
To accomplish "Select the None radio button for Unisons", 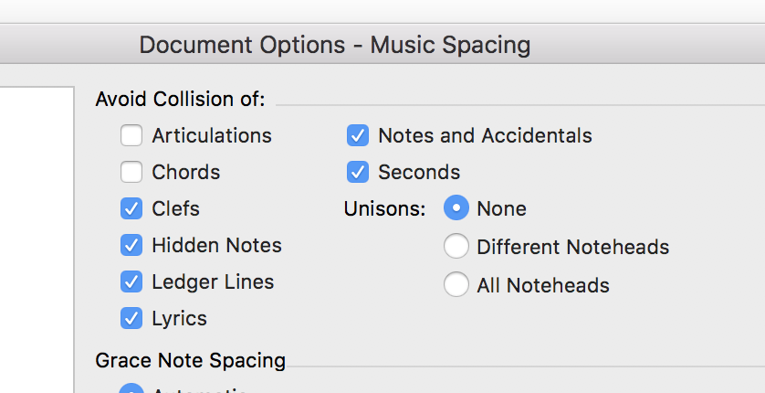I will (456, 208).
